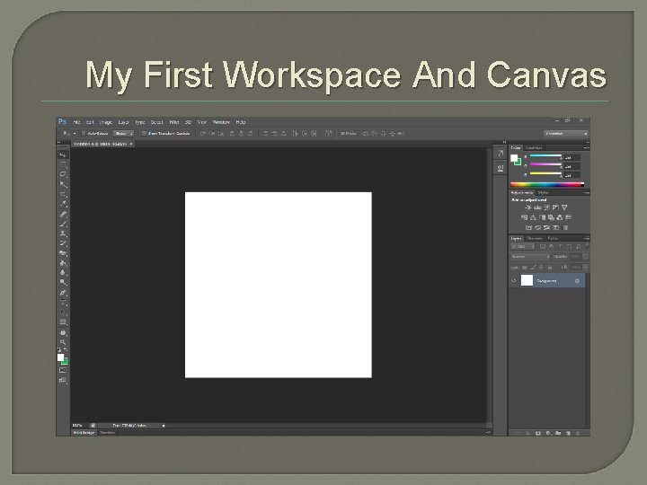Open the Filter menu
Image resolution: width=647 pixels, height=485 pixels.
click(174, 122)
